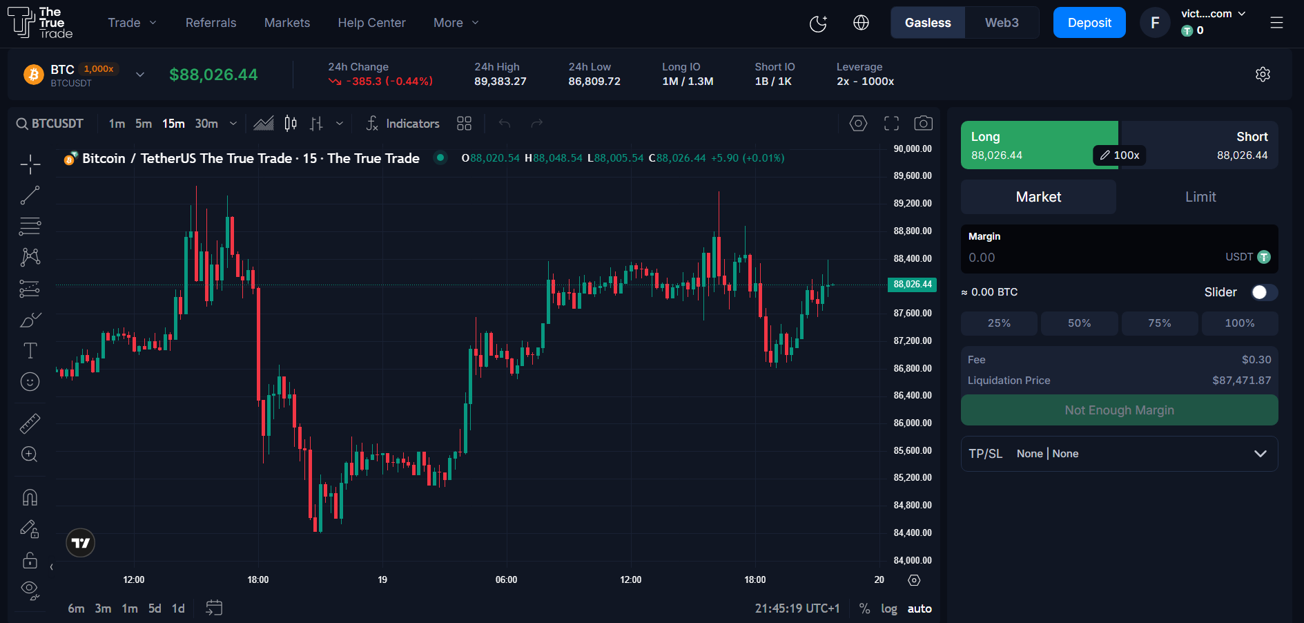Open the Indicators menu
Screen dimensions: 1304x623
pyautogui.click(x=402, y=124)
